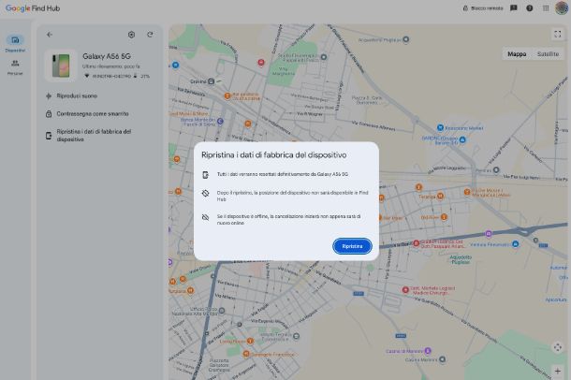Refresh the device location
Screen dimensions: 571x380
150,35
